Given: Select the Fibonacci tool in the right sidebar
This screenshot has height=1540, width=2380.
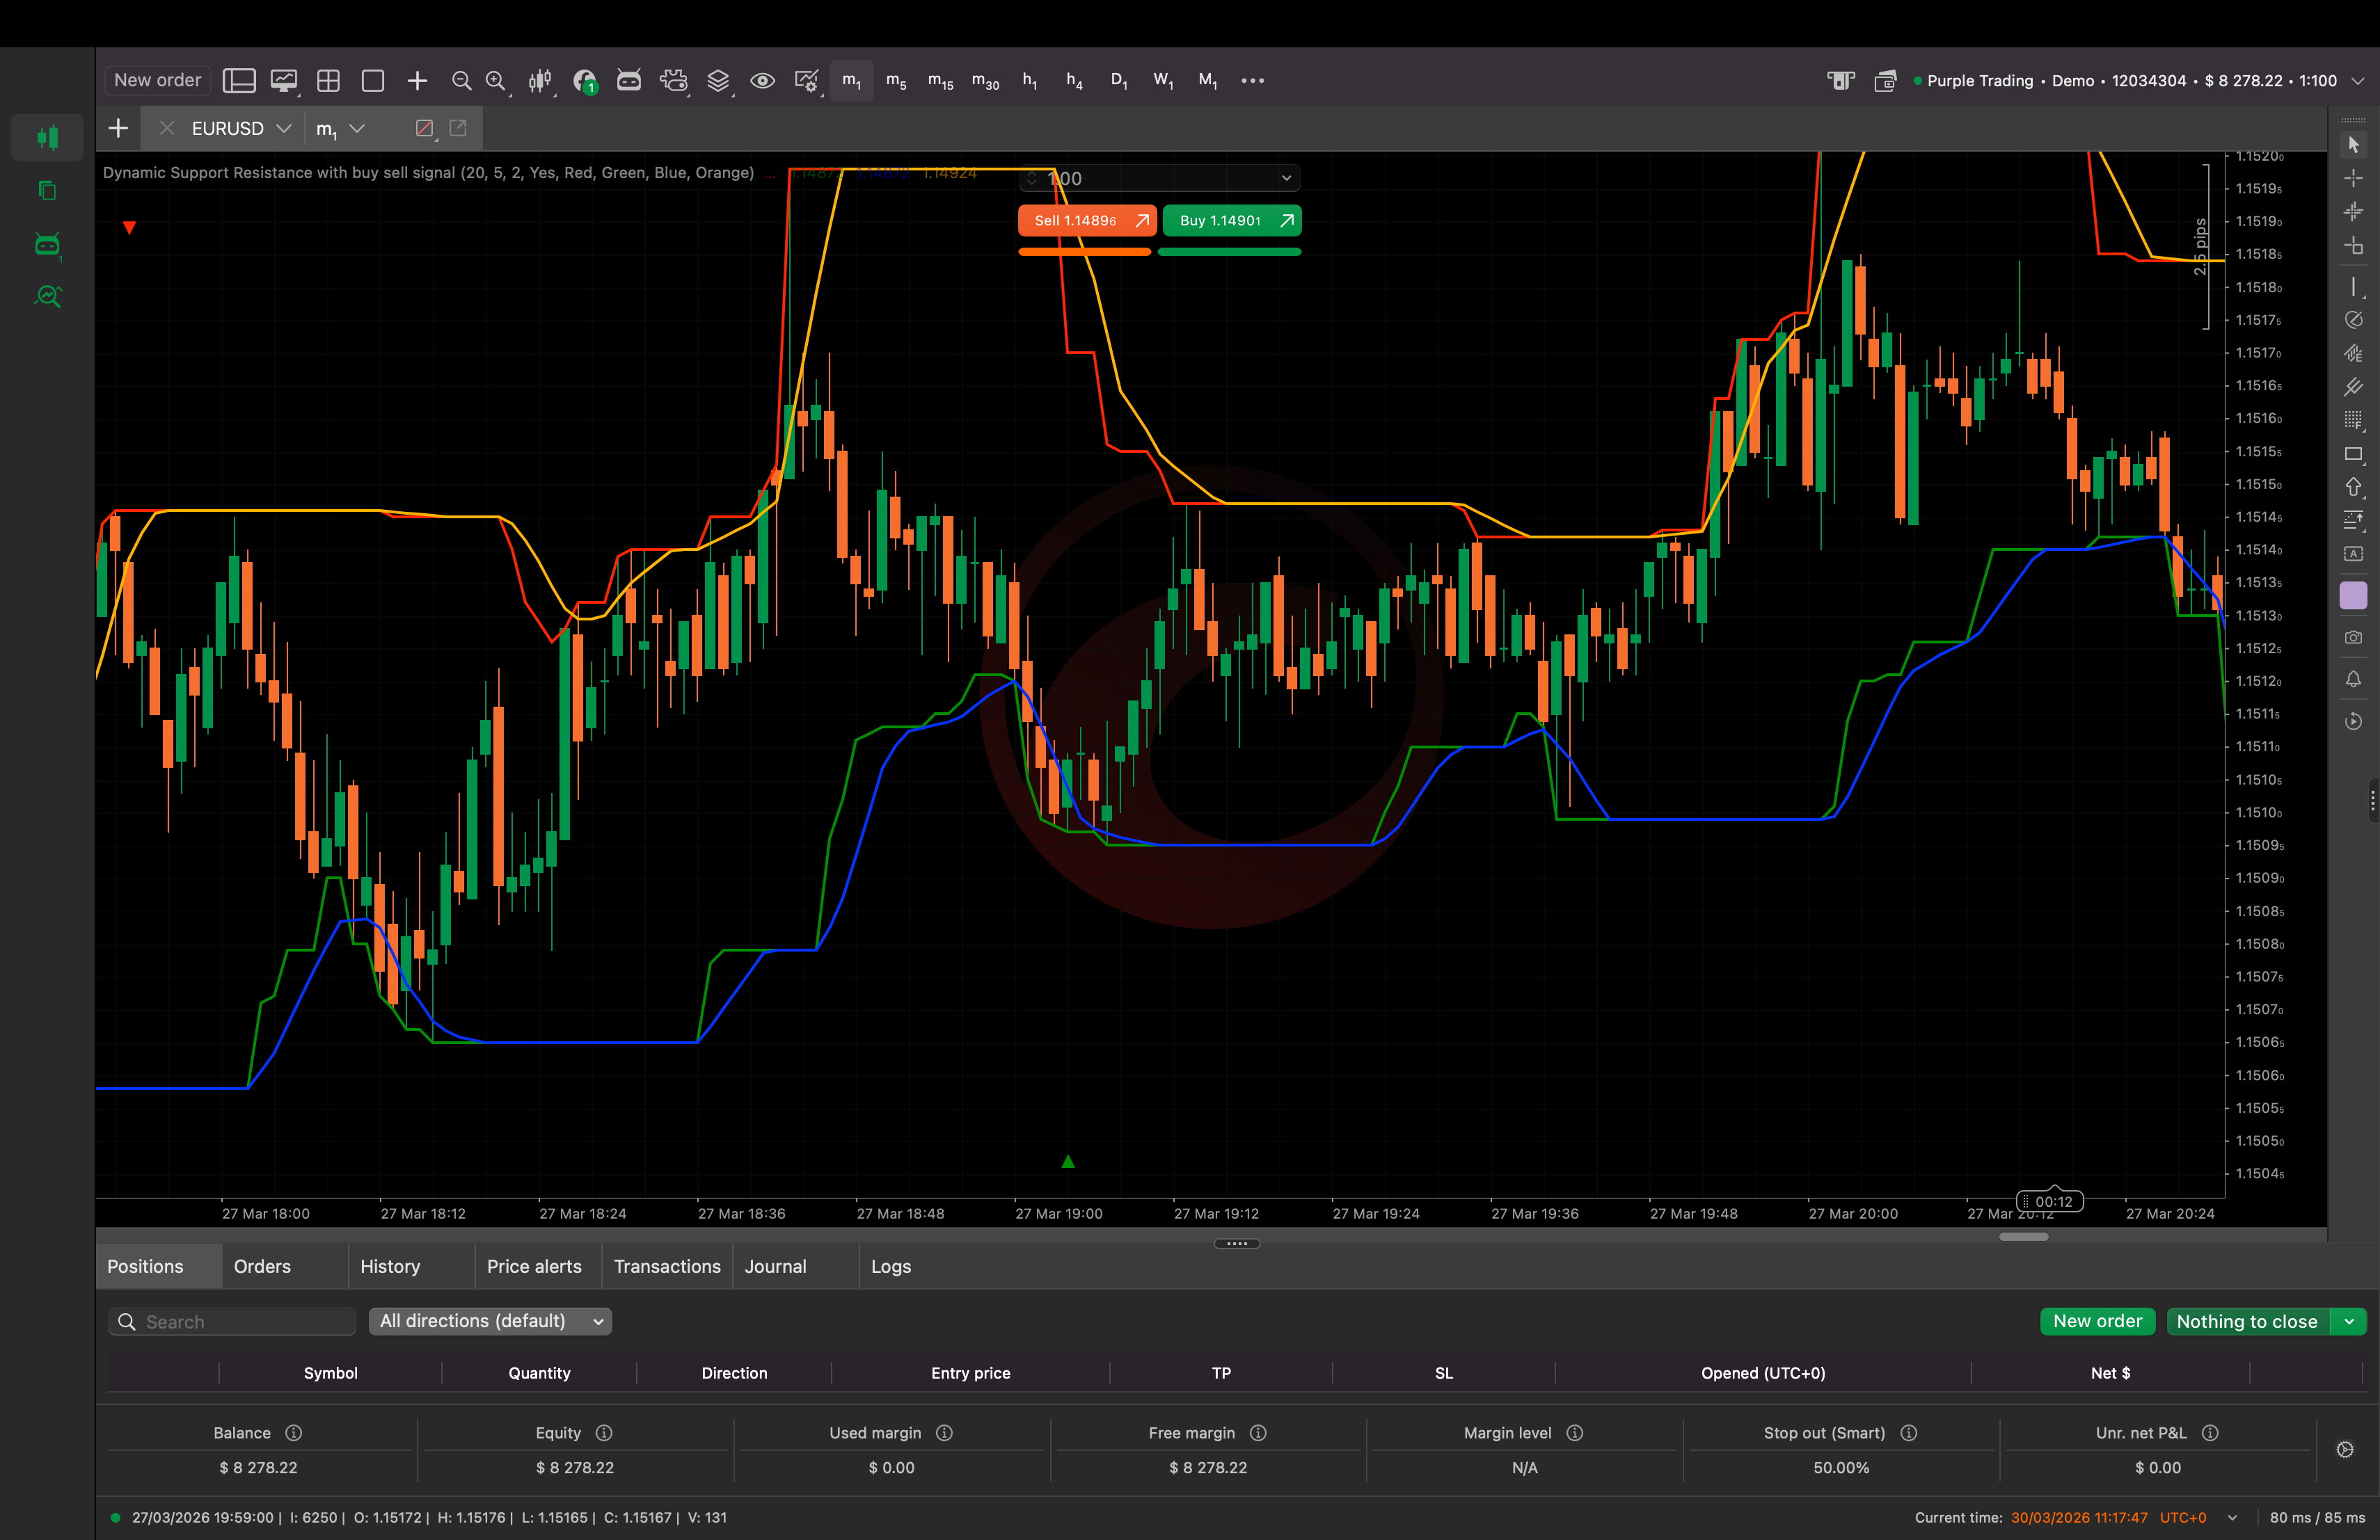Looking at the screenshot, I should pos(2354,418).
